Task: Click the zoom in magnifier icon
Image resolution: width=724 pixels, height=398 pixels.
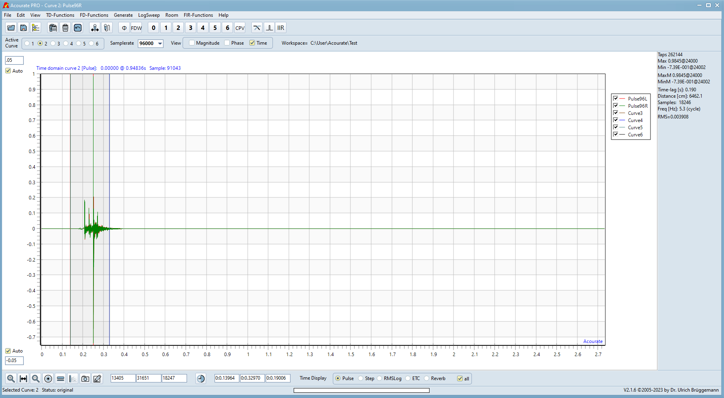Action: [x=11, y=378]
